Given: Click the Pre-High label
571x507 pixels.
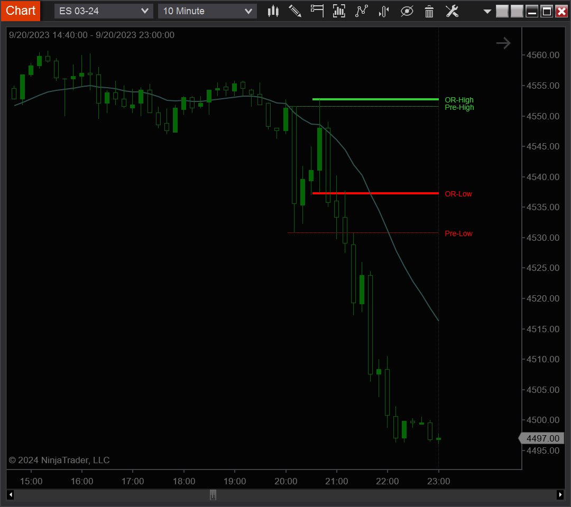Looking at the screenshot, I should pyautogui.click(x=459, y=107).
